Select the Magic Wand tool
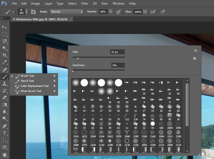 coord(5,48)
